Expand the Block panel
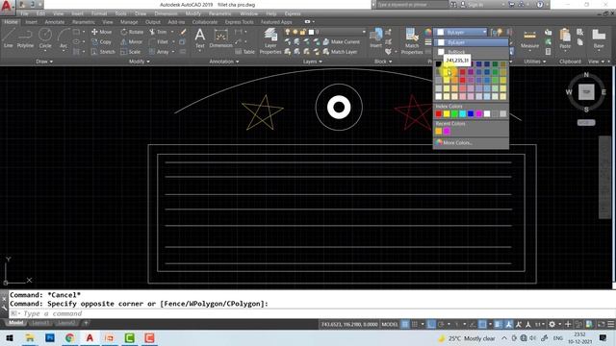 (x=383, y=62)
